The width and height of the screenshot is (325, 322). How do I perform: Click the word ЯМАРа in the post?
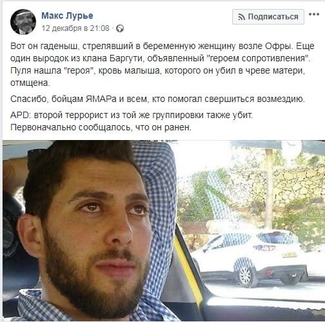[101, 99]
